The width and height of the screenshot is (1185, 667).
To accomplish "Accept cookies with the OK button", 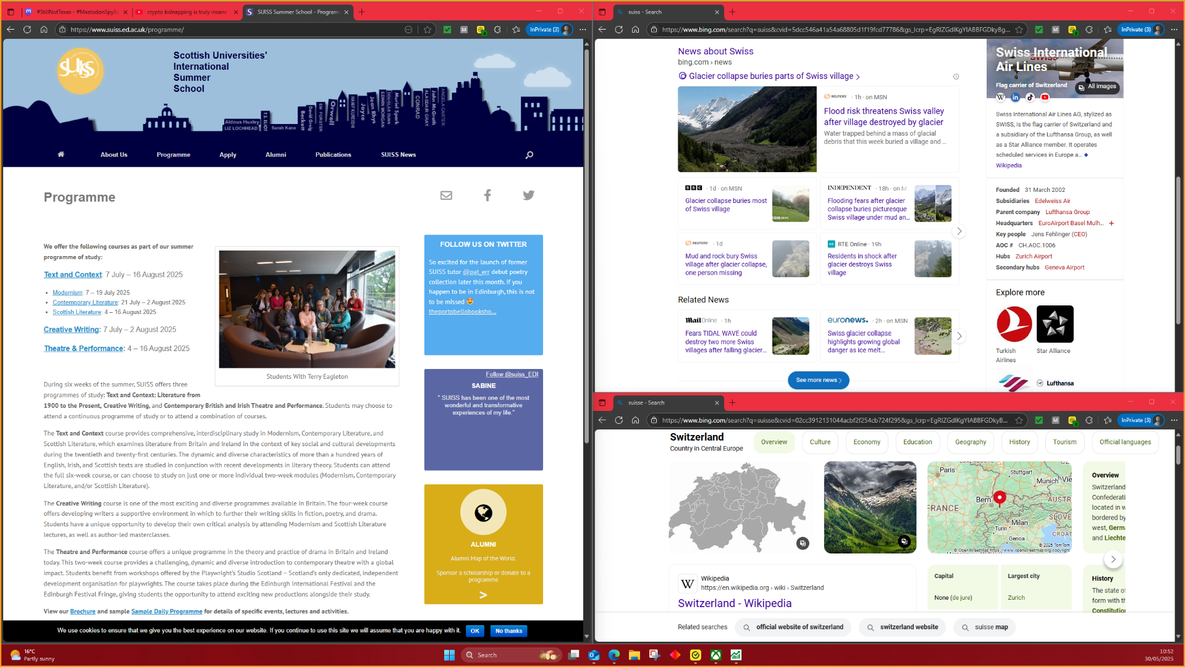I will pos(474,631).
